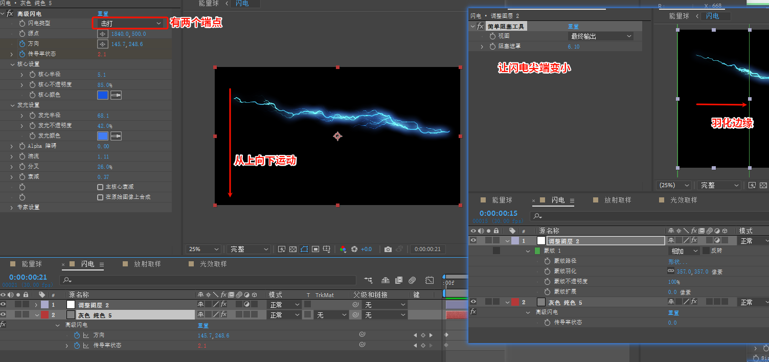Click red label color of 灰色 纯色 5
This screenshot has width=769, height=362.
(x=44, y=315)
